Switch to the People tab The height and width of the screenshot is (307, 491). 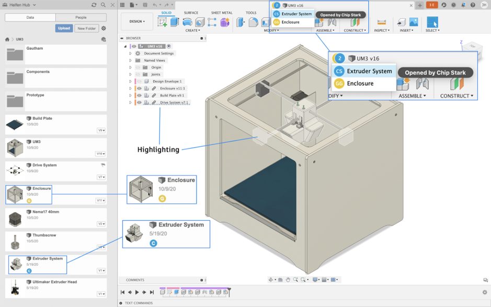[x=81, y=17]
